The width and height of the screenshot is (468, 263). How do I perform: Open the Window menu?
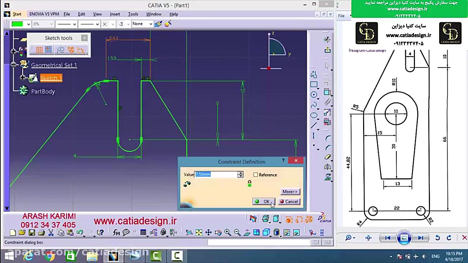click(154, 14)
